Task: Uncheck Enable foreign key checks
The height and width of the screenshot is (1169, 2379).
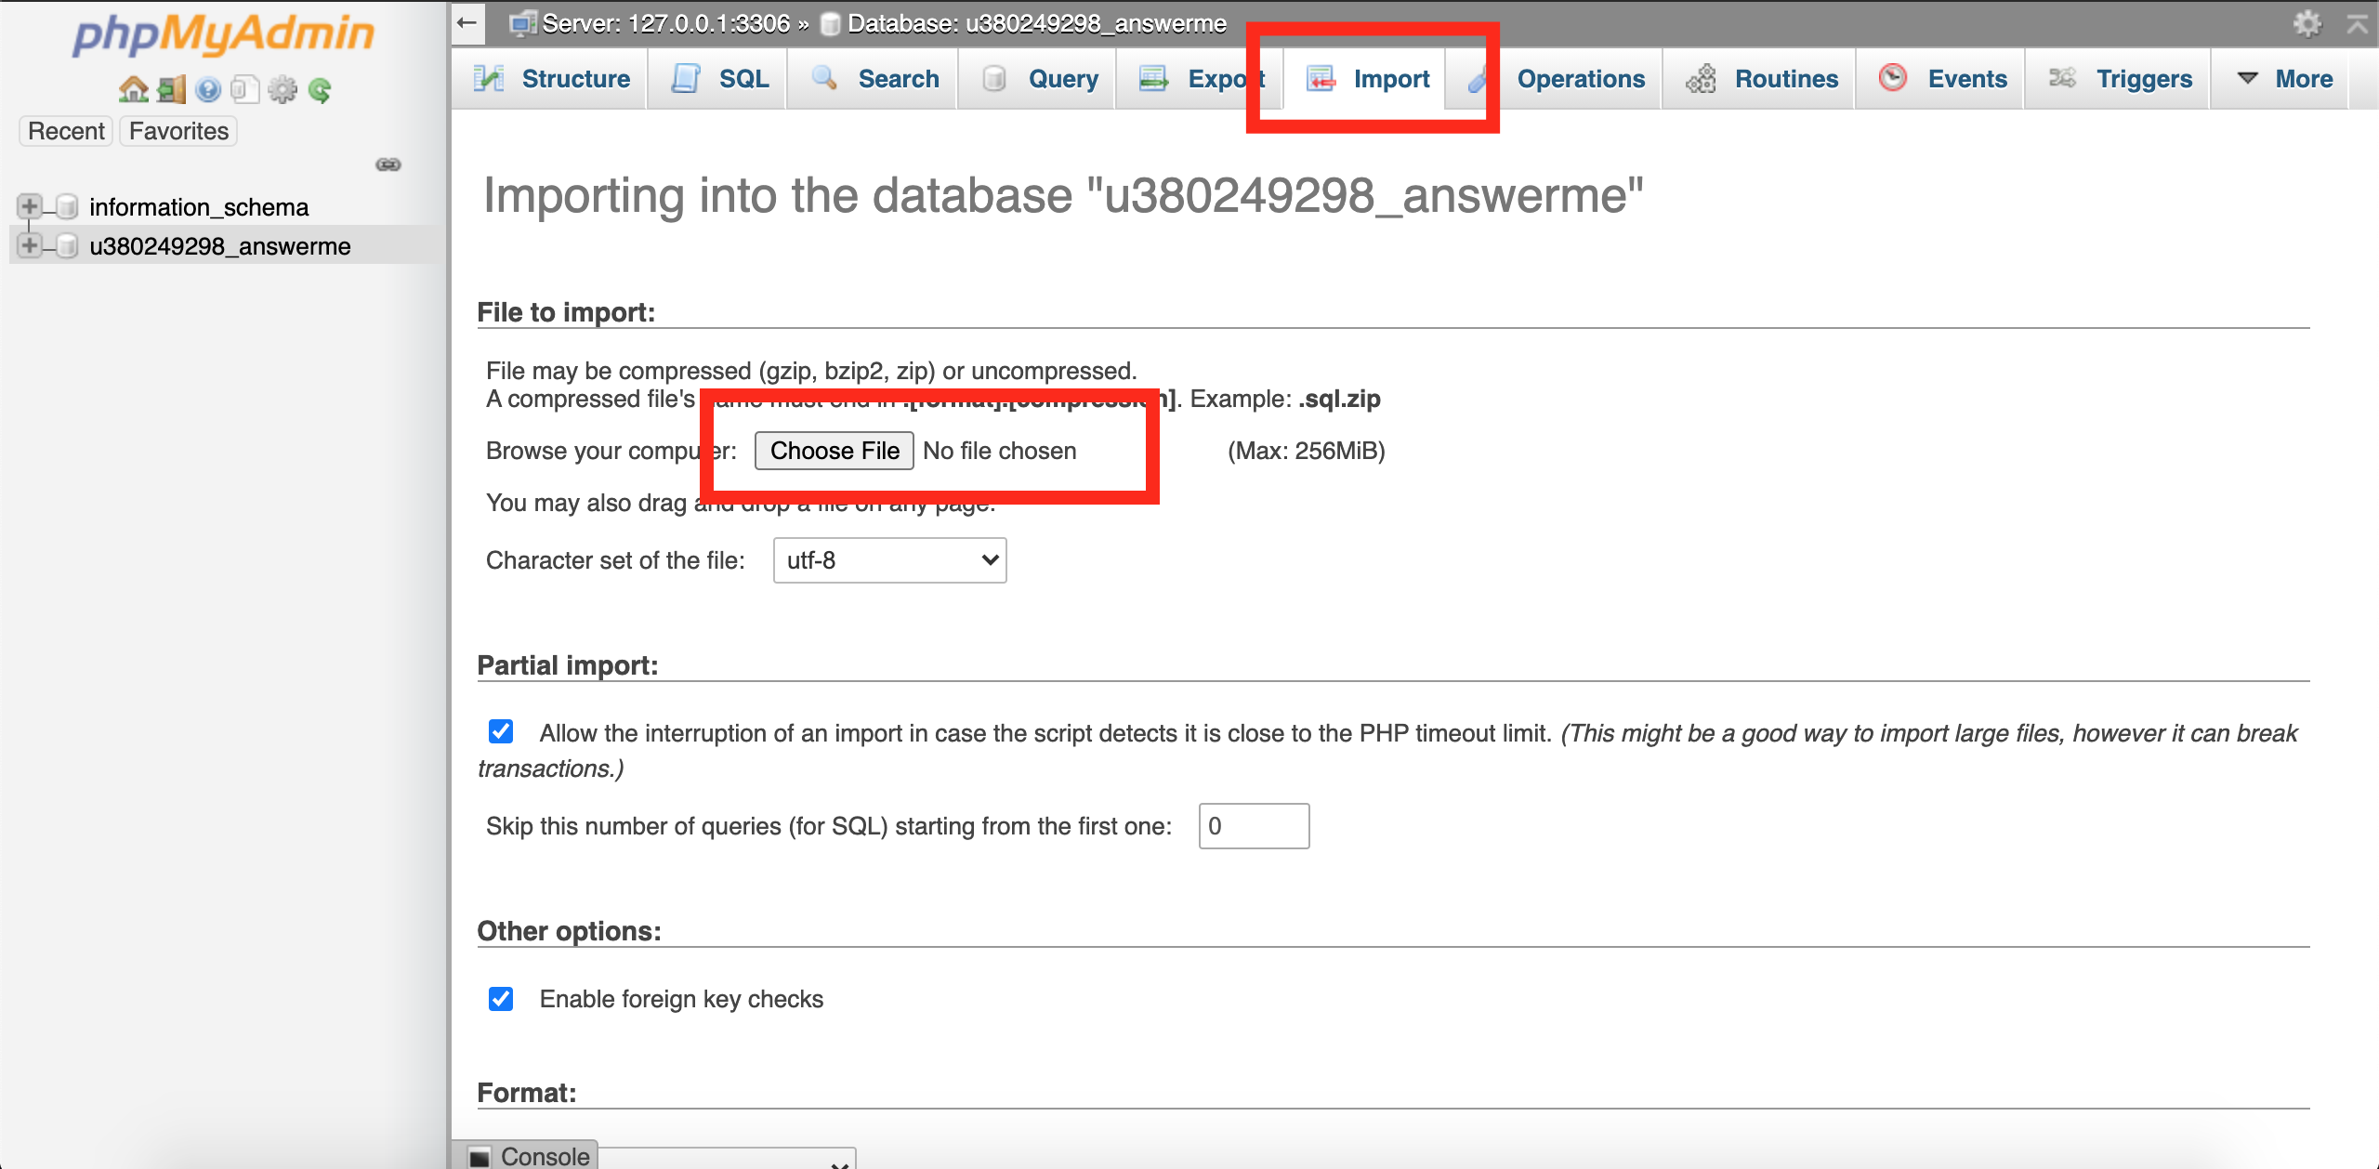Action: tap(501, 999)
